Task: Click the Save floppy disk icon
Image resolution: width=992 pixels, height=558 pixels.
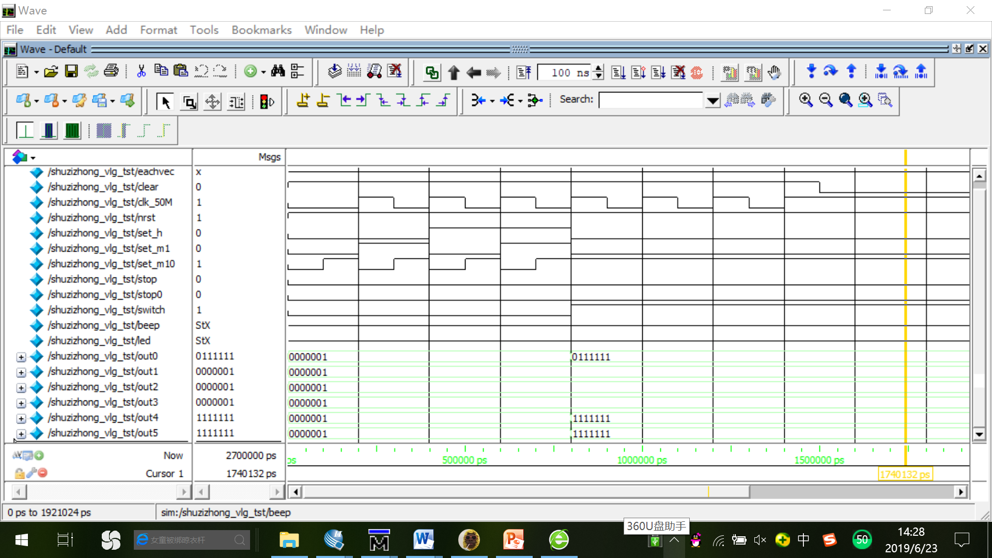Action: click(71, 71)
